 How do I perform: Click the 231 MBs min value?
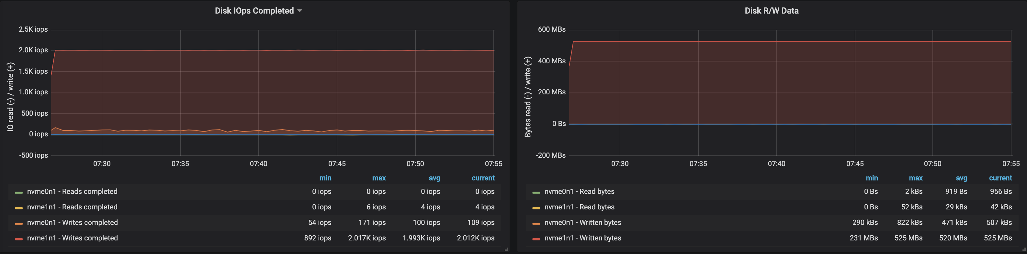pos(863,238)
